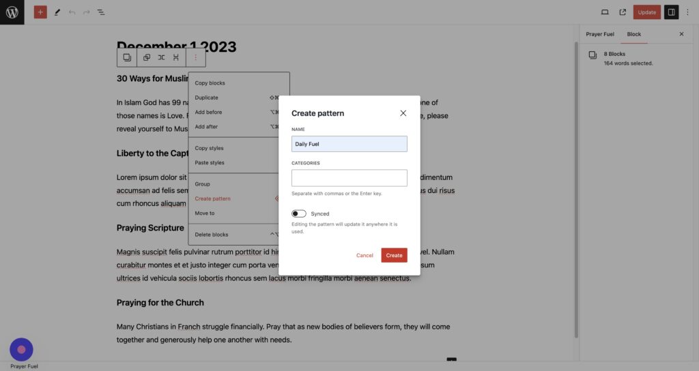Viewport: 699px width, 371px height.
Task: Select the Block tab in sidebar
Action: click(x=634, y=34)
